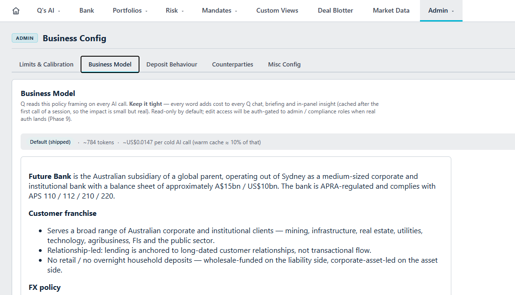Expand the Admin menu

[441, 10]
